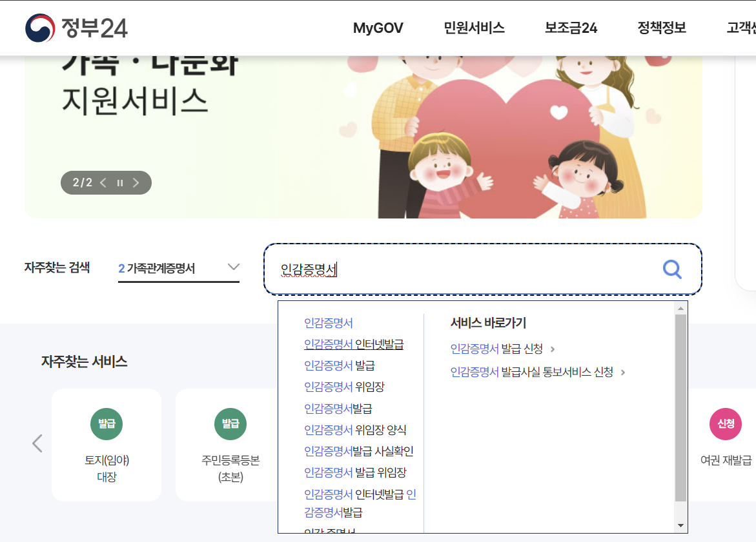The image size is (756, 542).
Task: Open arrow beside 인감증명서 발급 신청
Action: 553,349
